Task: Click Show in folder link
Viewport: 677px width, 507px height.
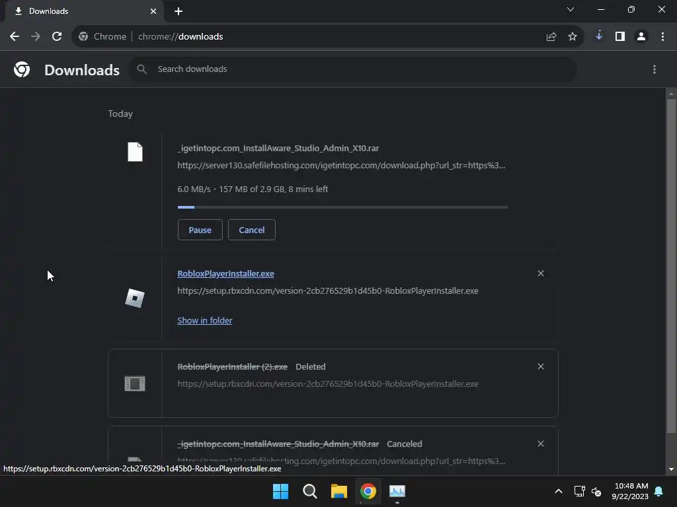Action: pos(205,320)
